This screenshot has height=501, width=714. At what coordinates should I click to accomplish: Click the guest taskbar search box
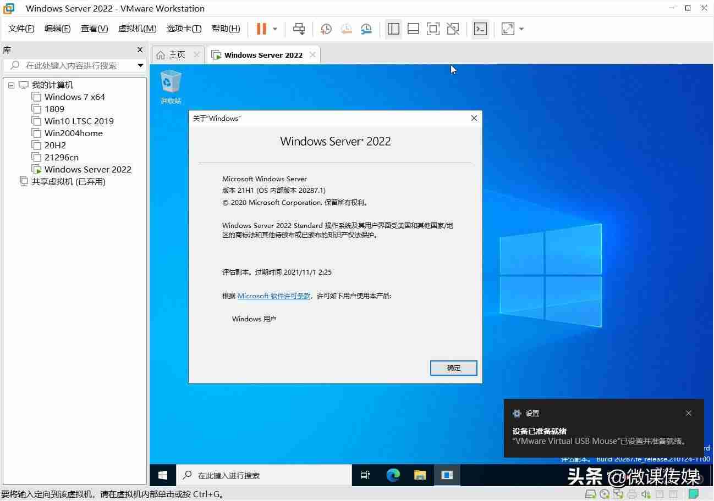[x=263, y=475]
